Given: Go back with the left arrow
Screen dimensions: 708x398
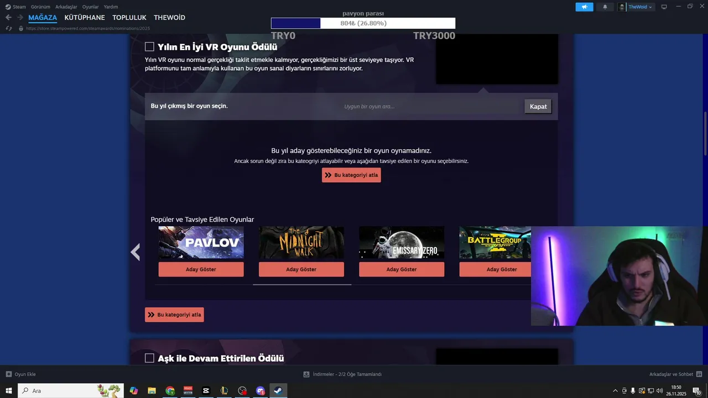Looking at the screenshot, I should [8, 18].
